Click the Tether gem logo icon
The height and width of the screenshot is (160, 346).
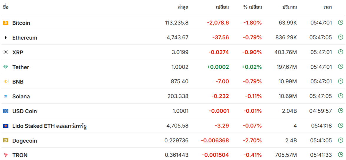6,67
